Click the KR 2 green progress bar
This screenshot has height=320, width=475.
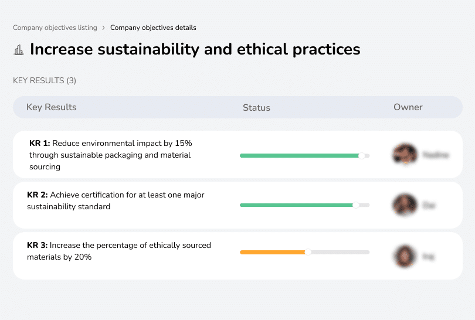pyautogui.click(x=304, y=205)
